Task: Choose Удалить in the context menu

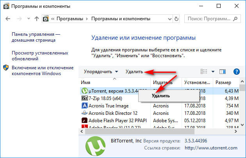Action: click(x=168, y=96)
